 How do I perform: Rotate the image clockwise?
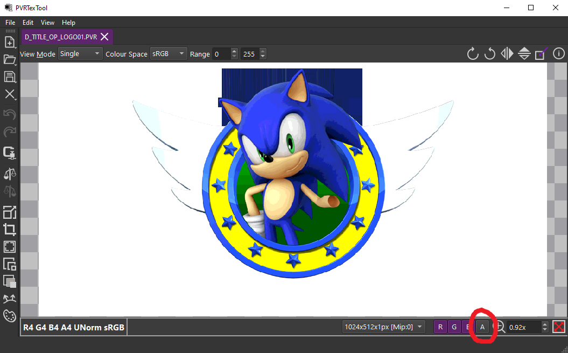tap(472, 54)
